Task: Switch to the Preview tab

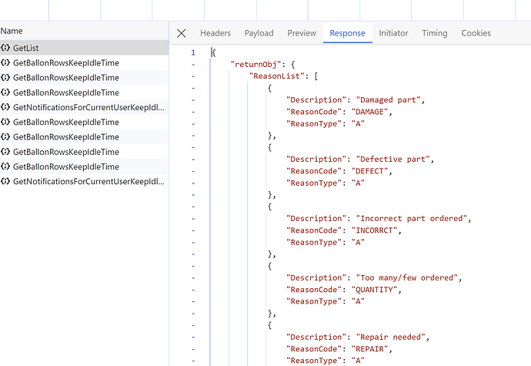Action: click(x=302, y=33)
